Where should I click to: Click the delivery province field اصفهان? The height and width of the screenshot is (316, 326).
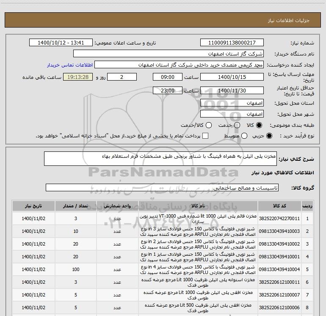click(232, 103)
